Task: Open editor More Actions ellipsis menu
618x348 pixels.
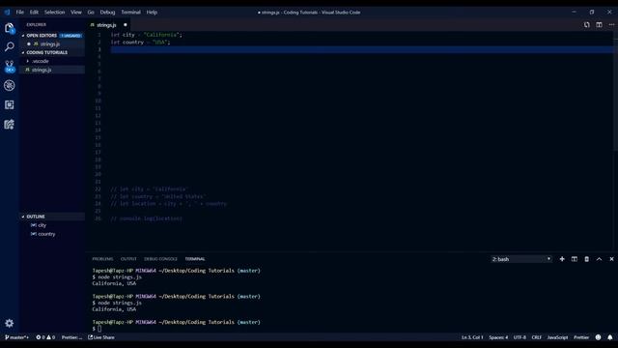Action: coord(611,25)
